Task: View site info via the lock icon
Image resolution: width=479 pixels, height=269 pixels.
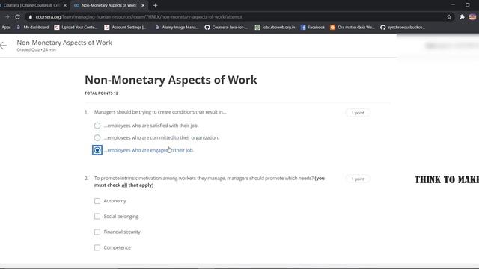Action: point(30,17)
